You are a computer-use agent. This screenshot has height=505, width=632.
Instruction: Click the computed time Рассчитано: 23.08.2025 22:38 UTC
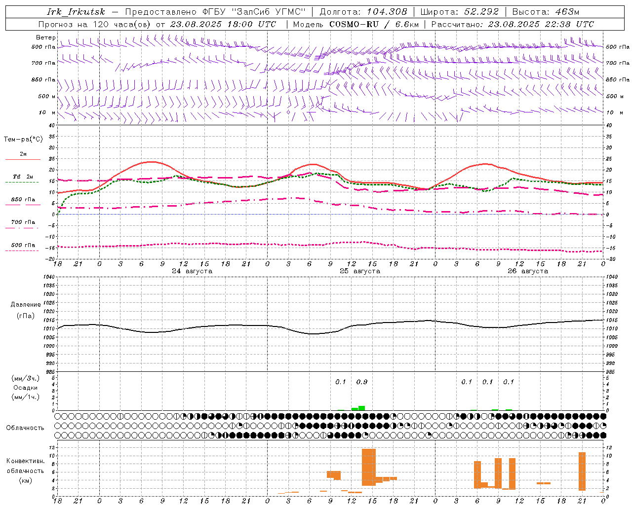(x=513, y=24)
